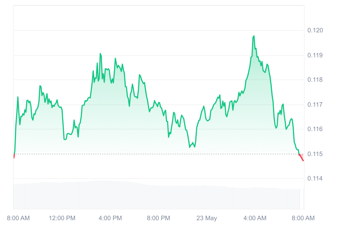
Task: Click the 0.119 price axis label
Action: pyautogui.click(x=315, y=55)
